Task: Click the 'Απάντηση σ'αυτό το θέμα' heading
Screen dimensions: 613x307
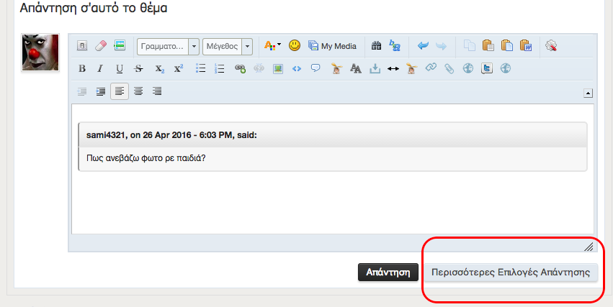Action: coord(94,8)
